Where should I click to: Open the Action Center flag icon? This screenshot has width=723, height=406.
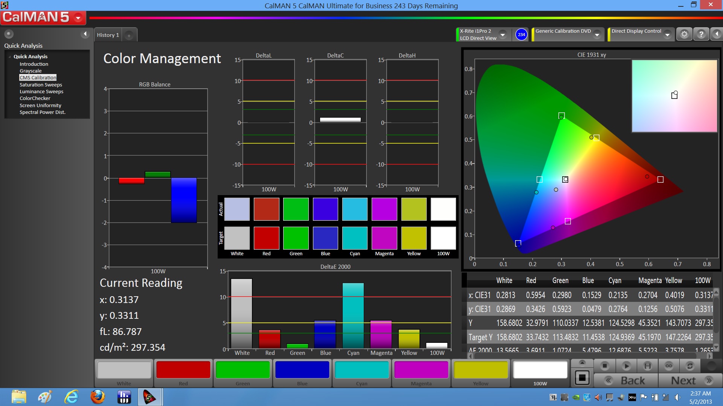[x=644, y=397]
